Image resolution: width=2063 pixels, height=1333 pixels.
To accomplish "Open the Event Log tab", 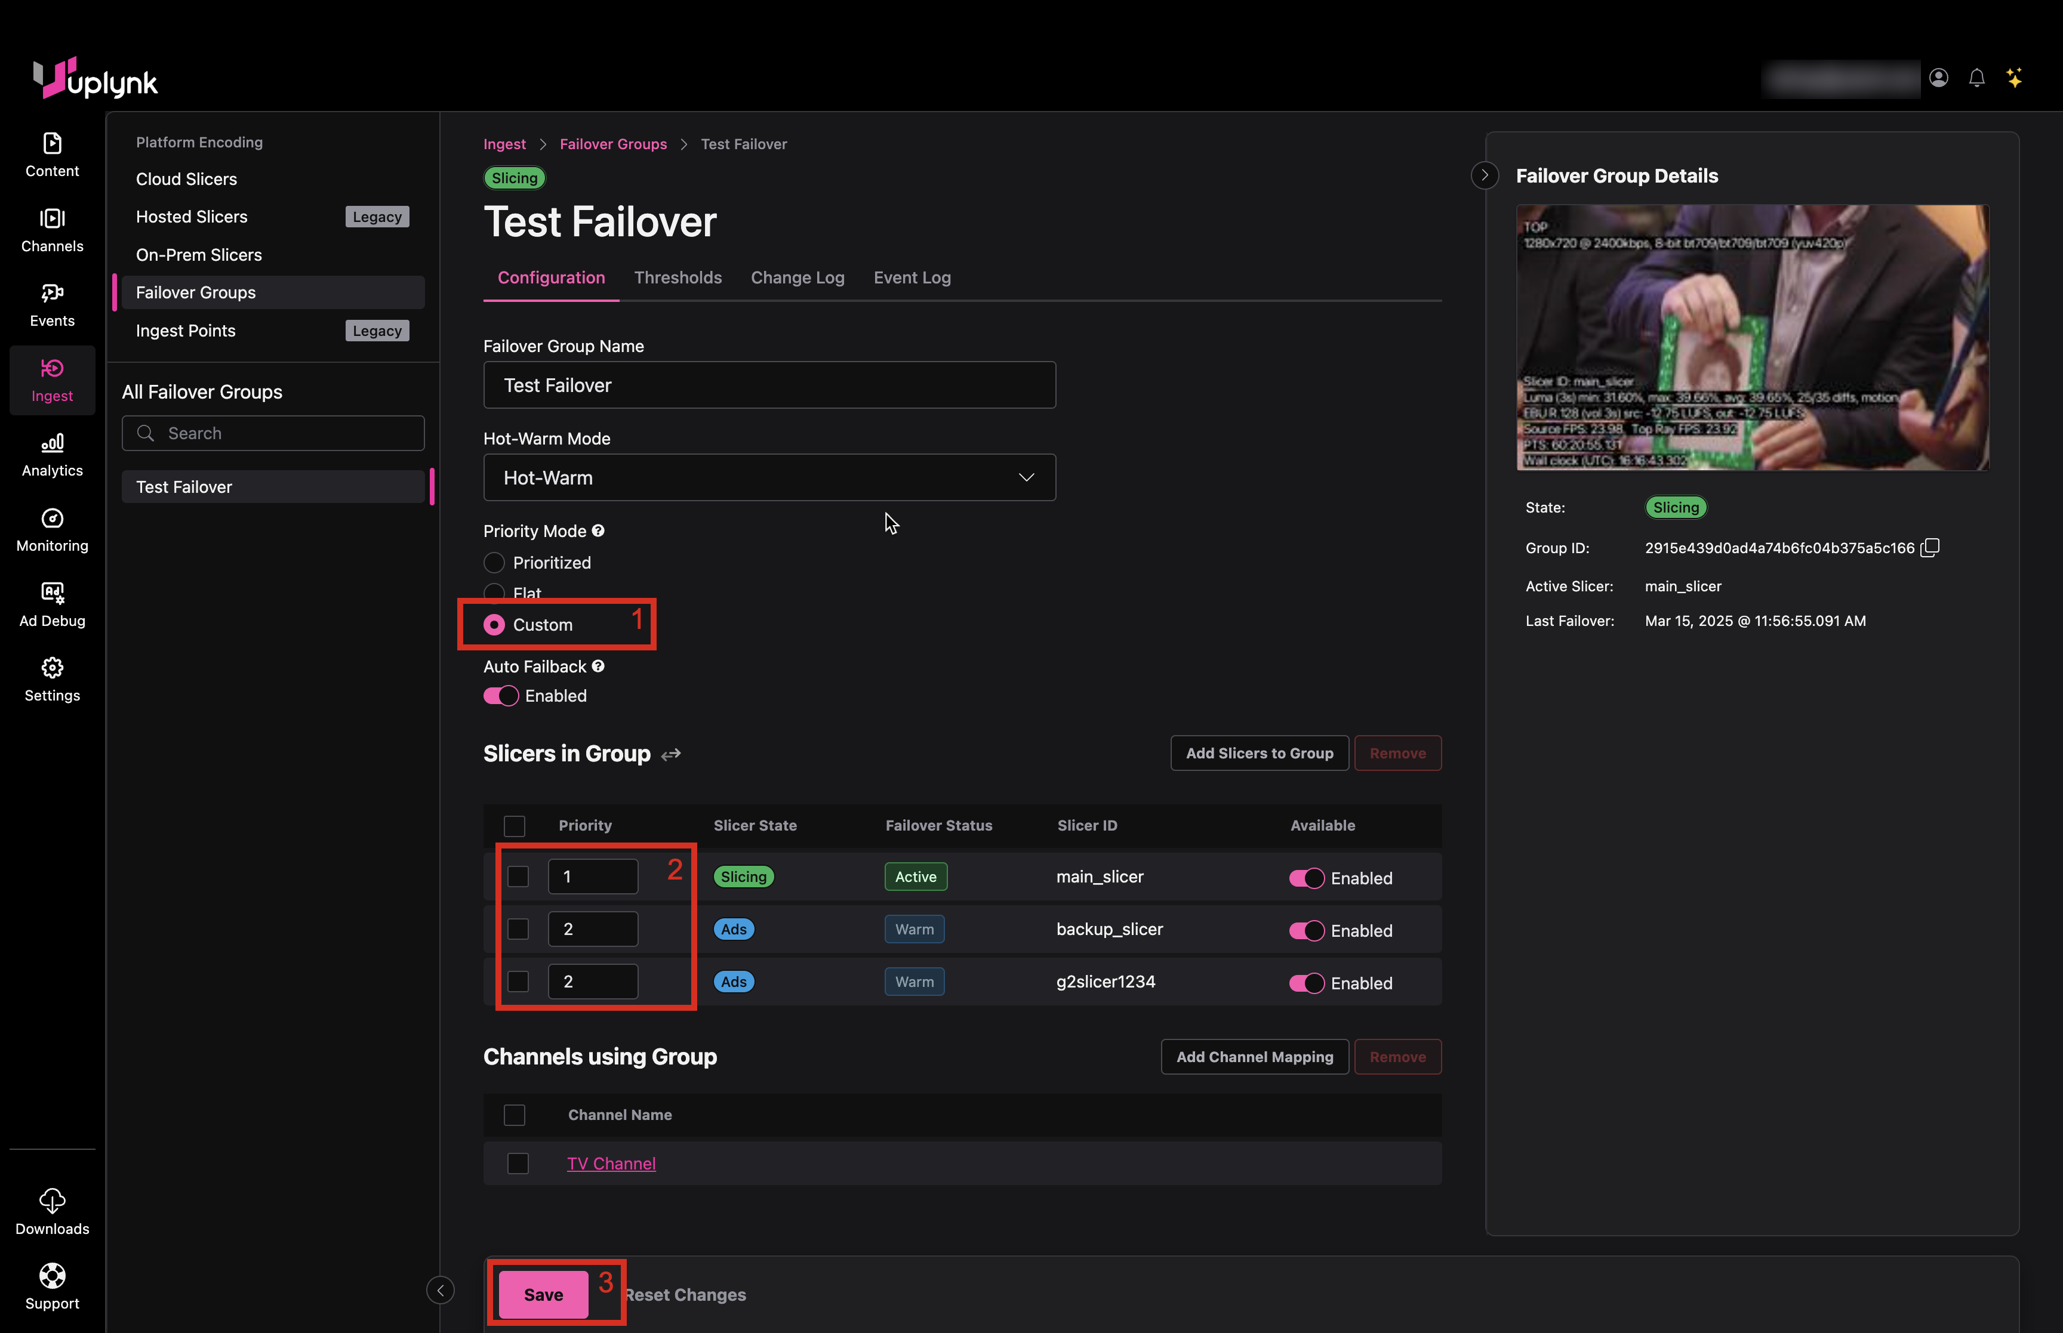I will tap(912, 278).
